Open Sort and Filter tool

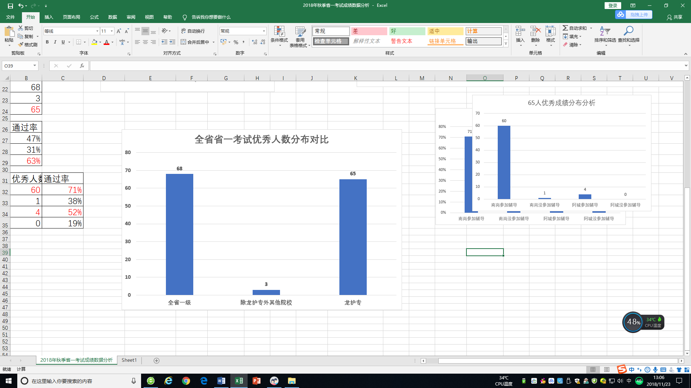pyautogui.click(x=605, y=32)
